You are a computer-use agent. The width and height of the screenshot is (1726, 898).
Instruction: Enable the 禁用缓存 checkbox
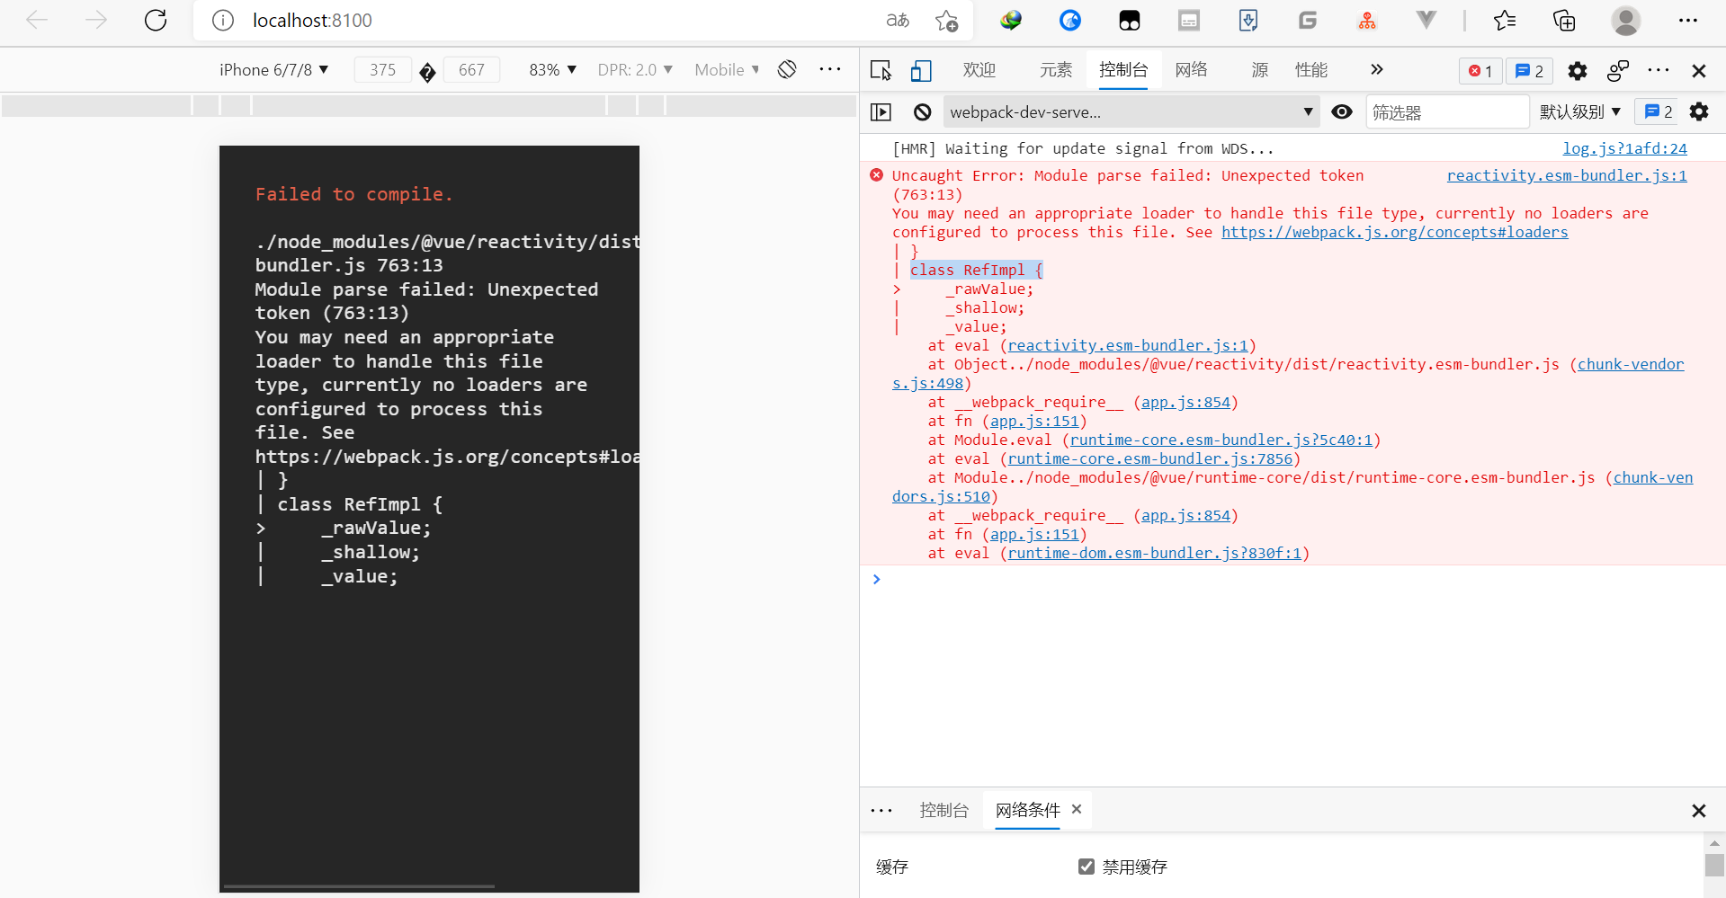click(x=1087, y=866)
